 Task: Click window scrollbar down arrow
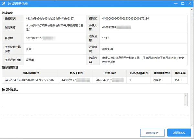point(192,125)
